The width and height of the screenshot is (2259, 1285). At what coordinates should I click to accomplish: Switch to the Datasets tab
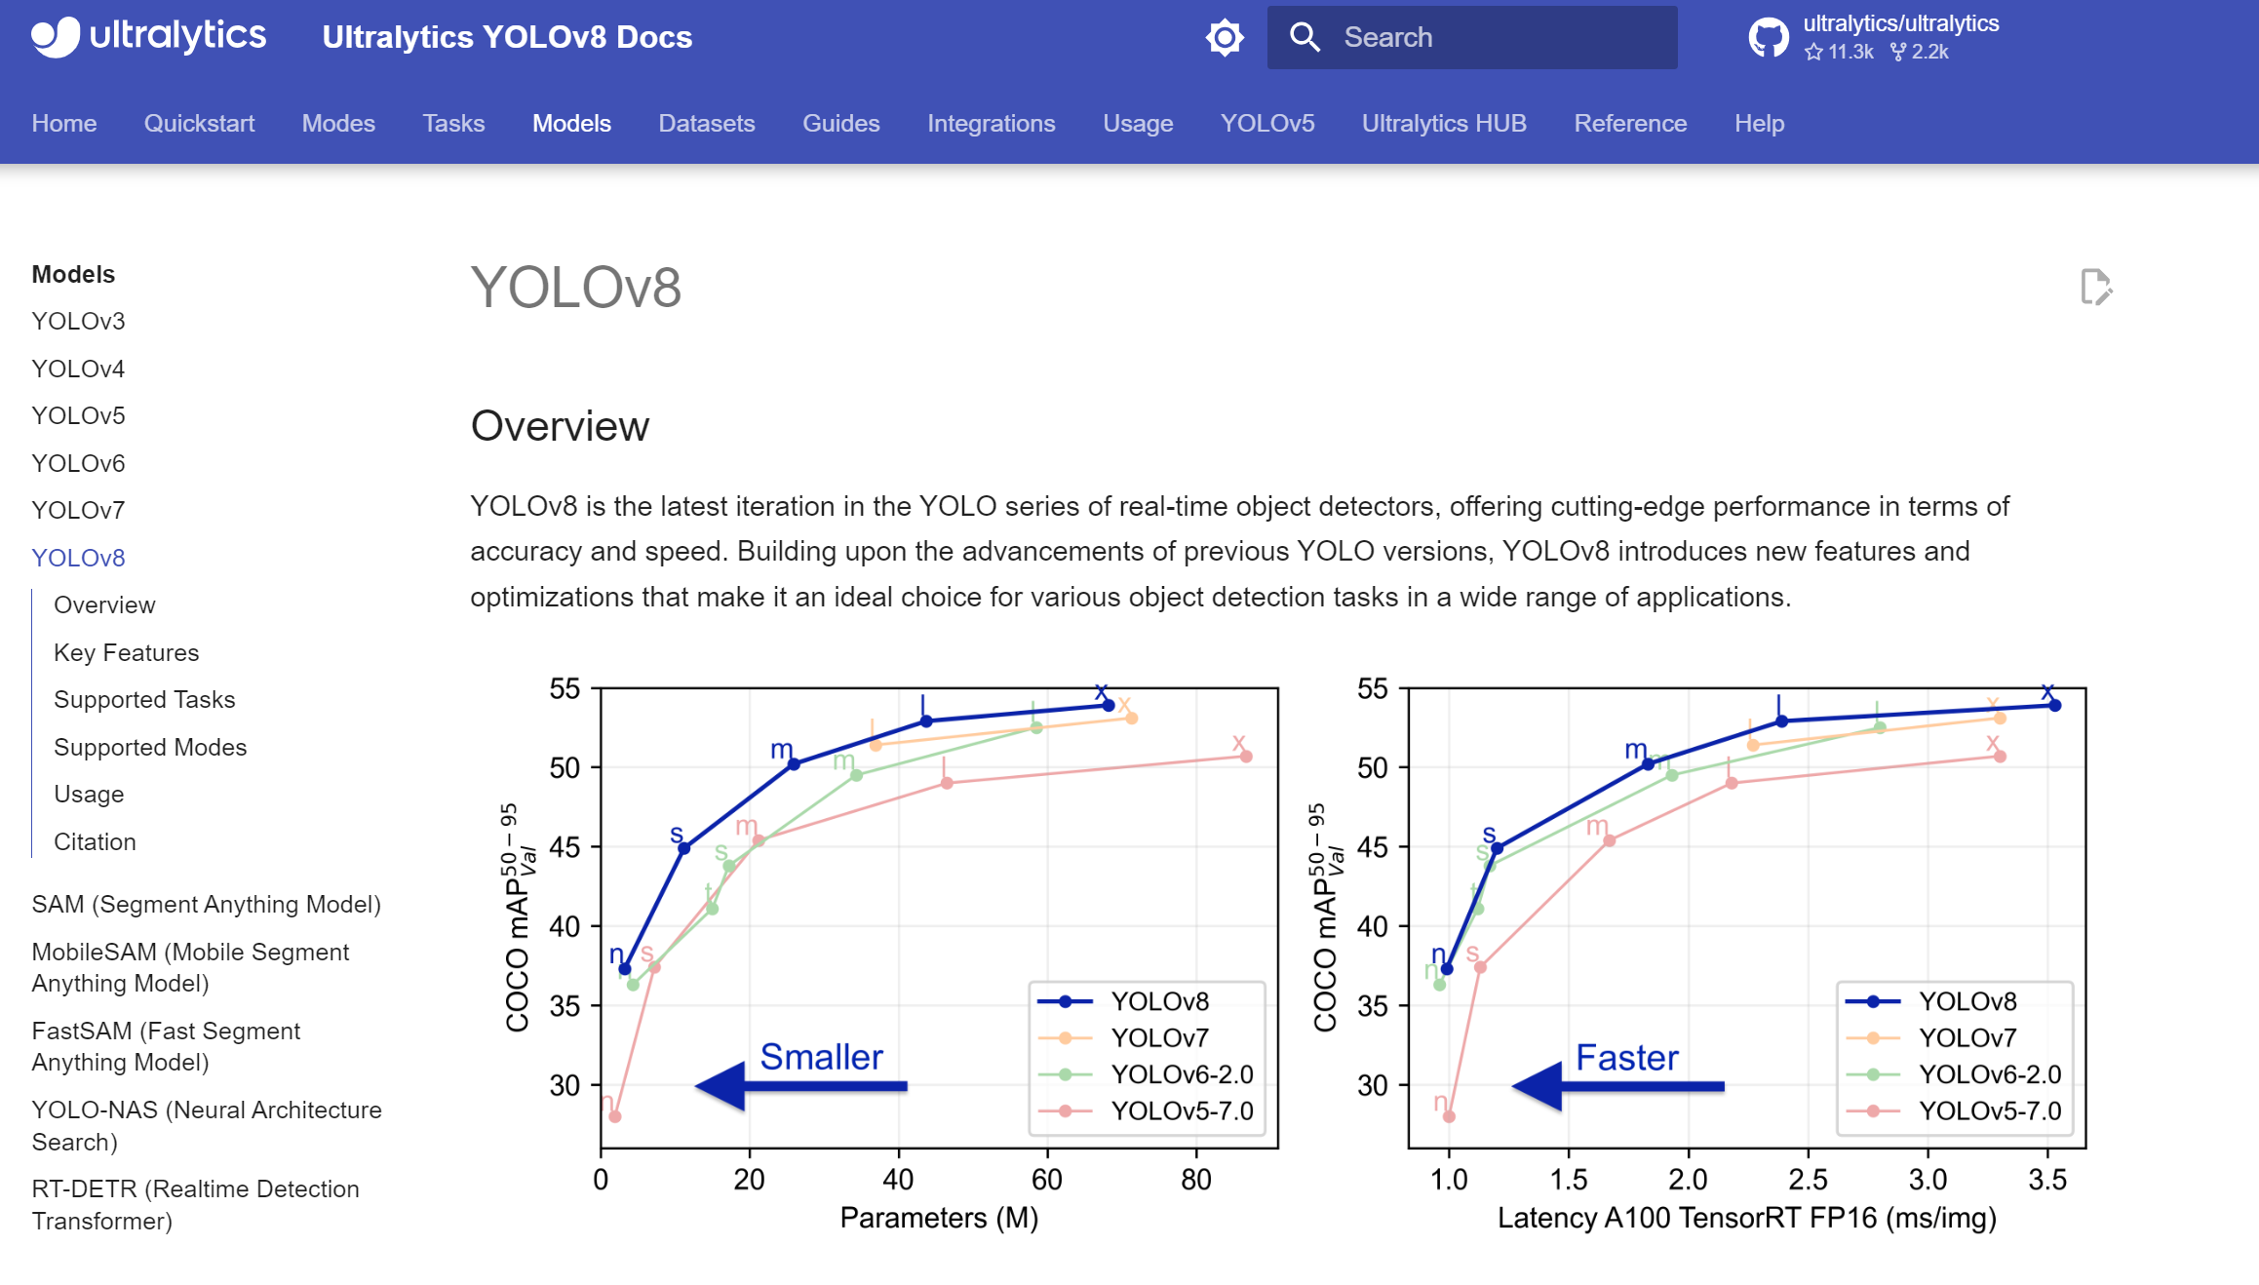706,124
